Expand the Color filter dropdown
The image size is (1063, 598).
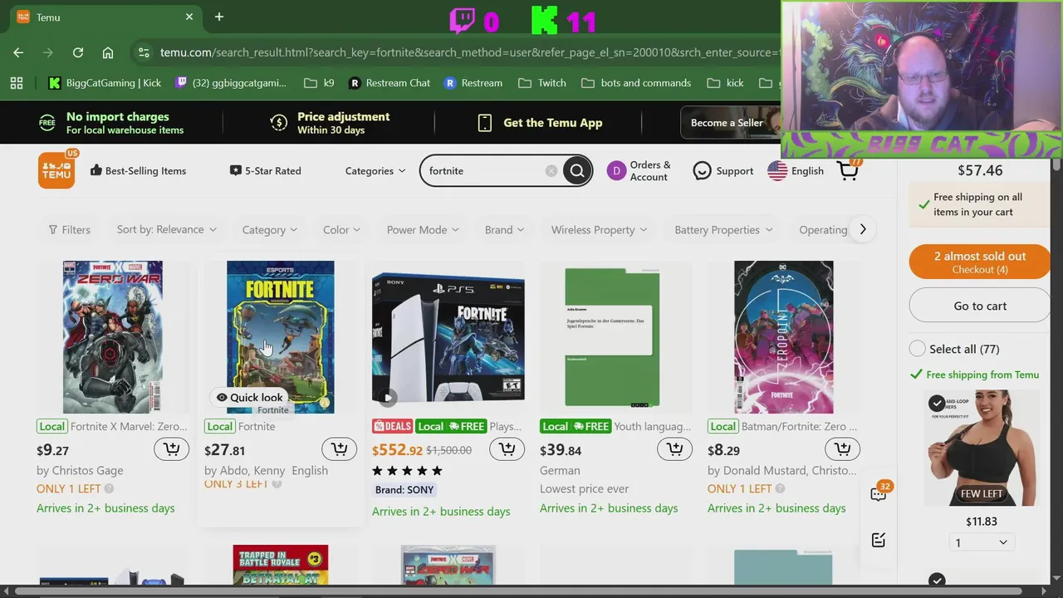[341, 230]
